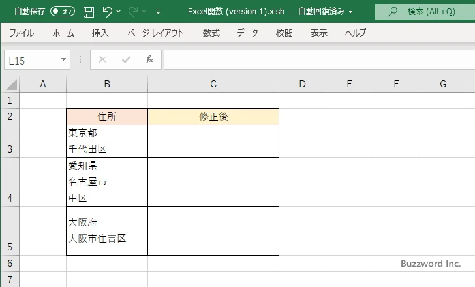Click the formula bar cancel X icon
This screenshot has height=287, width=475.
click(102, 59)
